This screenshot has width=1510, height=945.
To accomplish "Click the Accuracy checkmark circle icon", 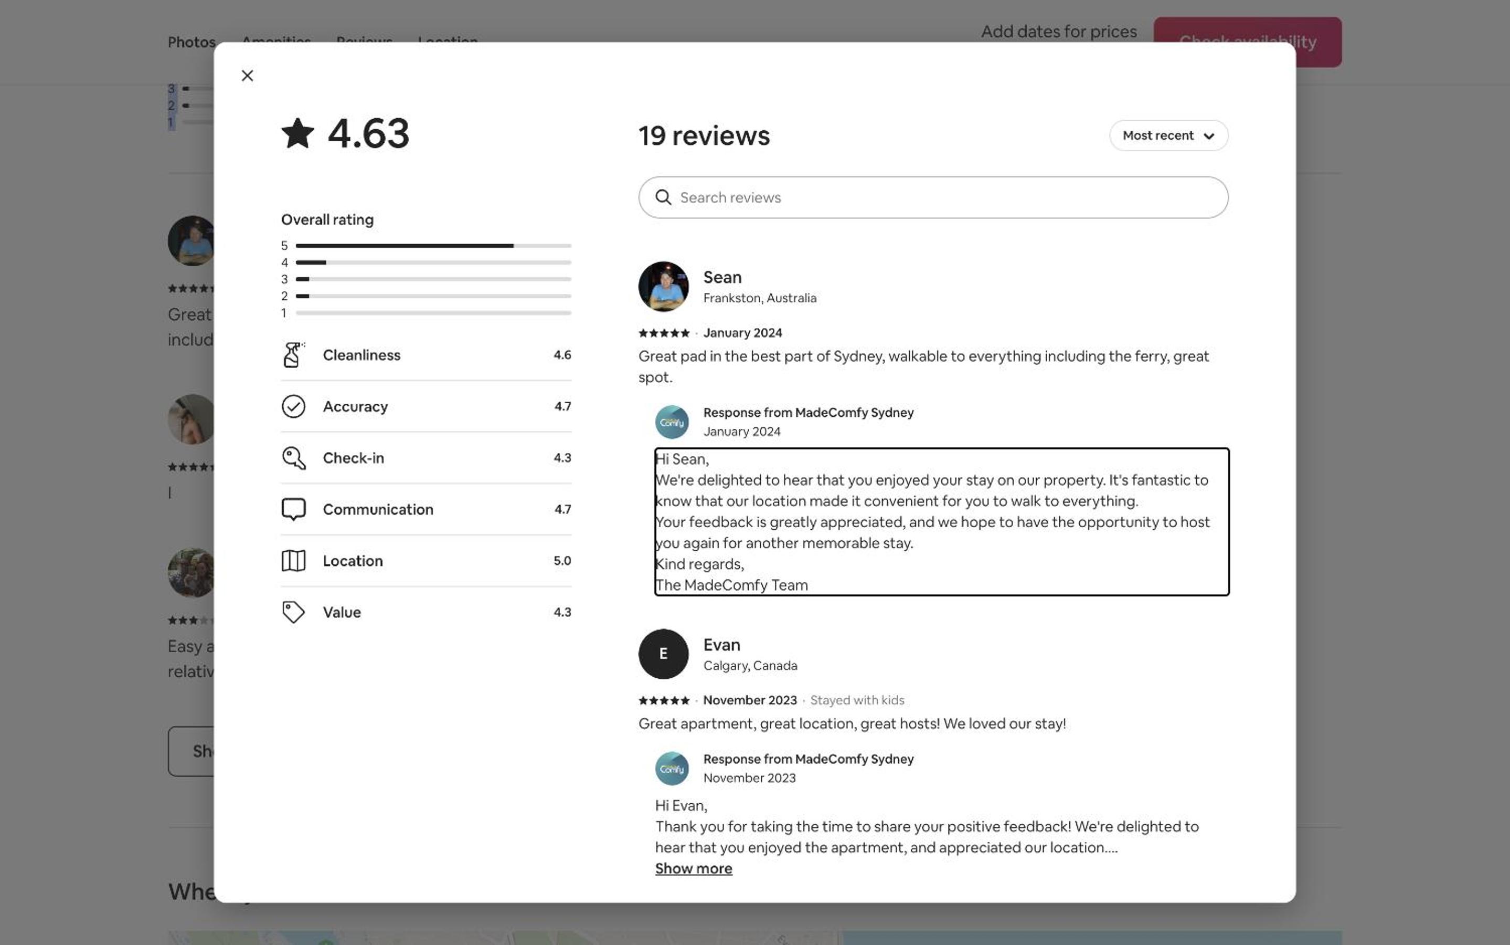I will 293,406.
